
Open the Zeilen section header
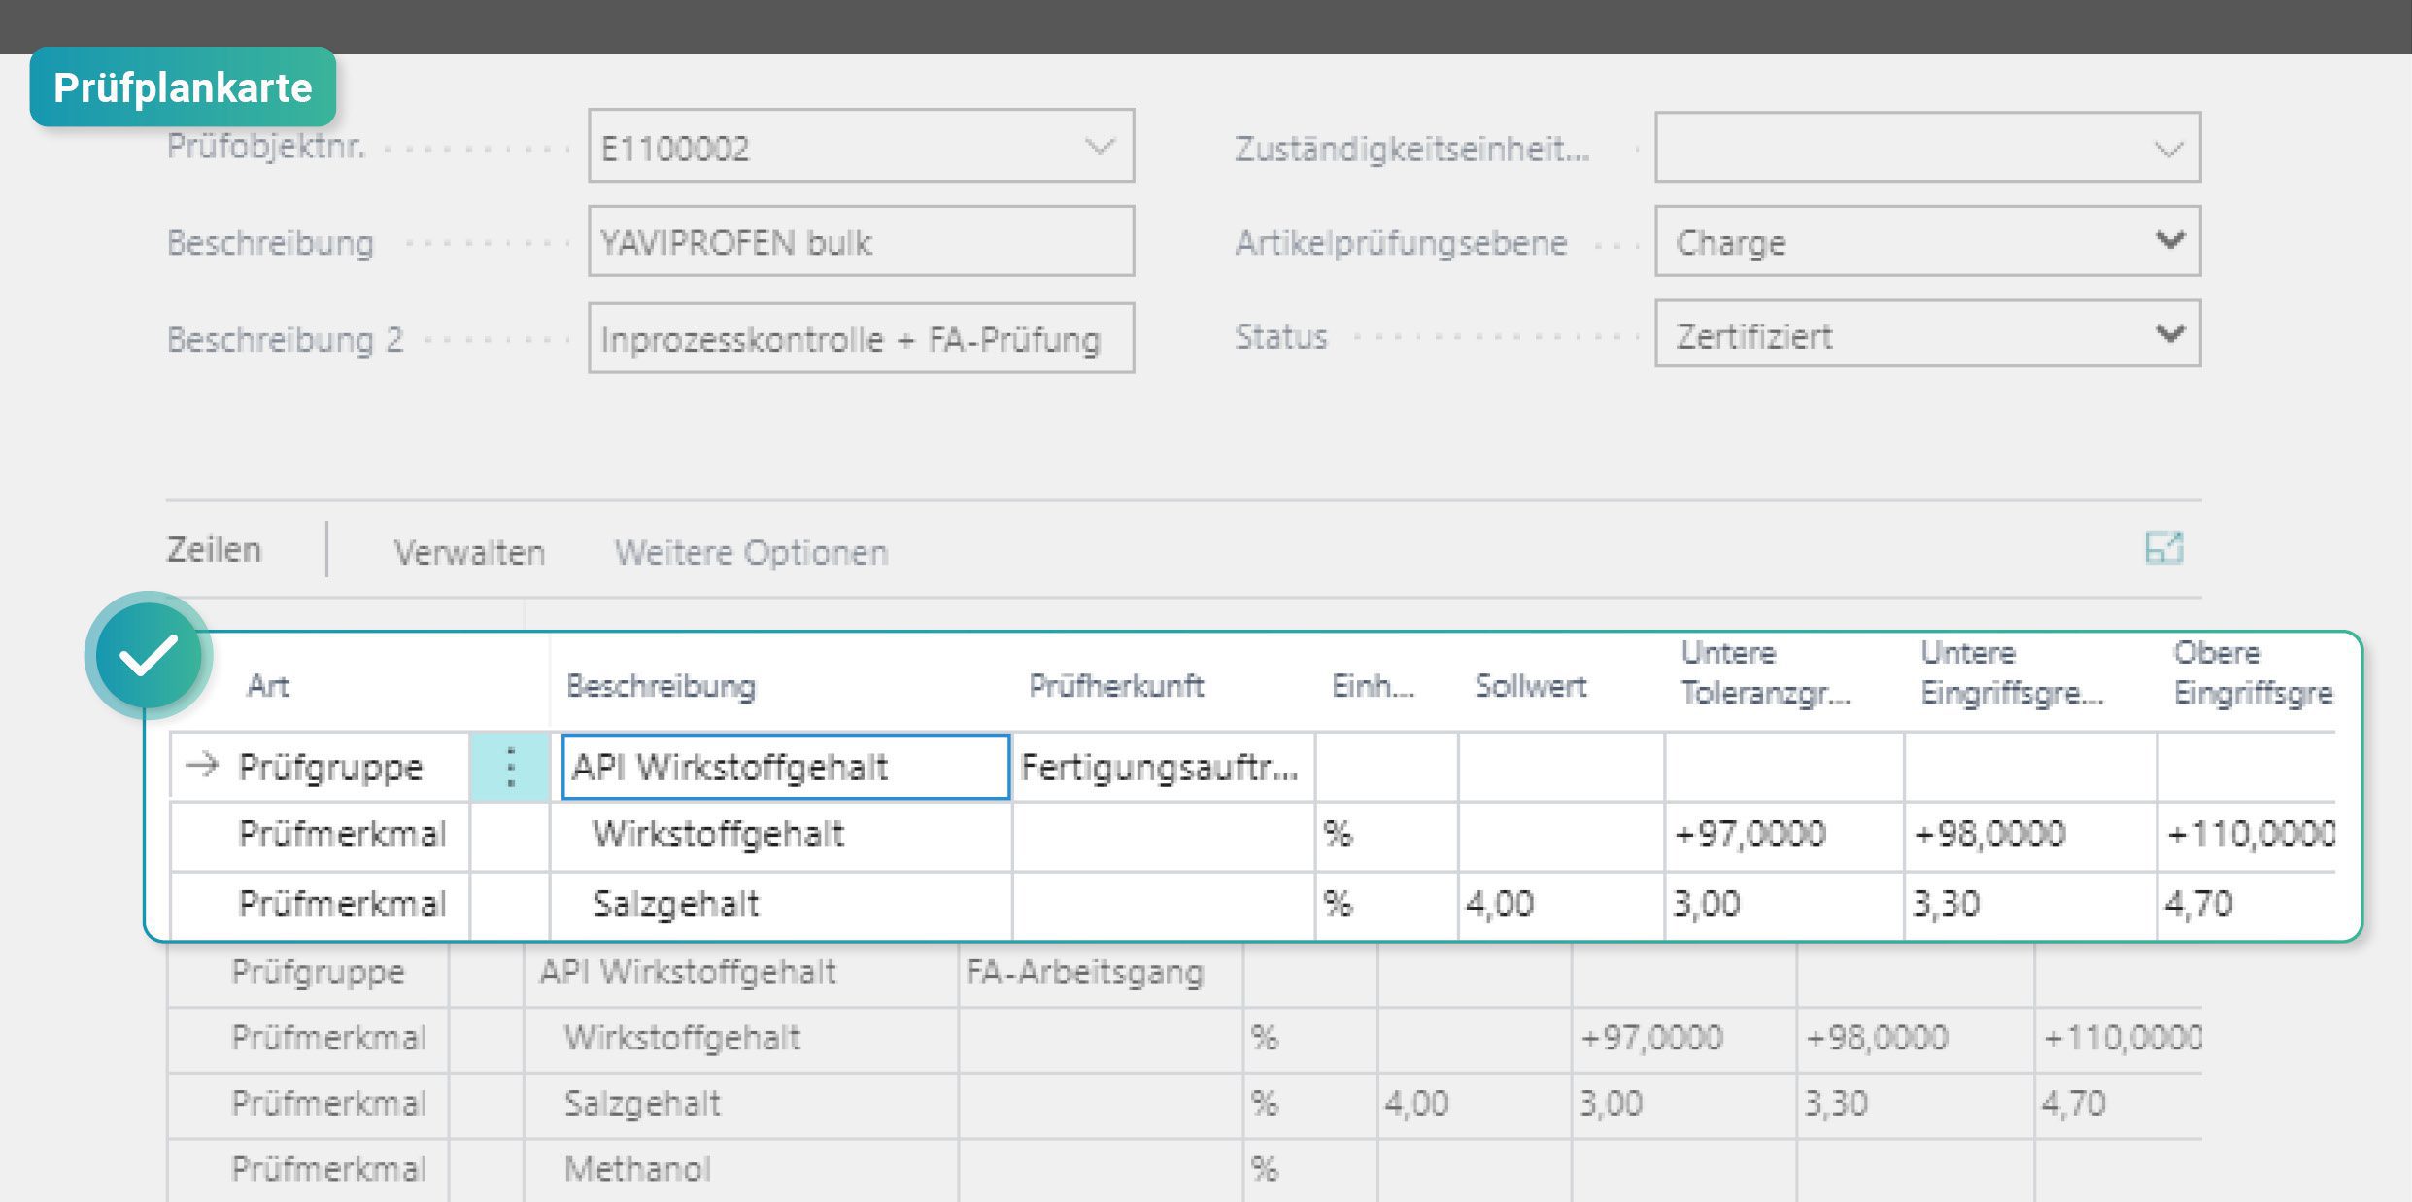[214, 550]
